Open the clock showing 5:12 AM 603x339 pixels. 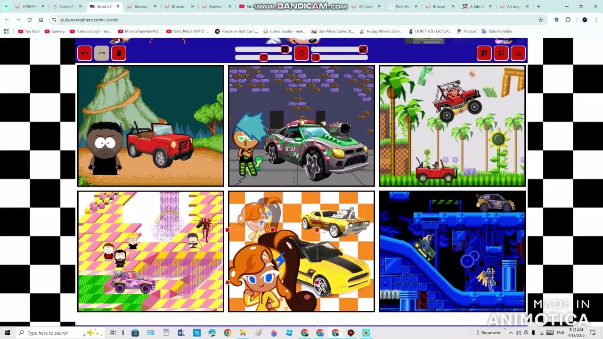tap(576, 333)
